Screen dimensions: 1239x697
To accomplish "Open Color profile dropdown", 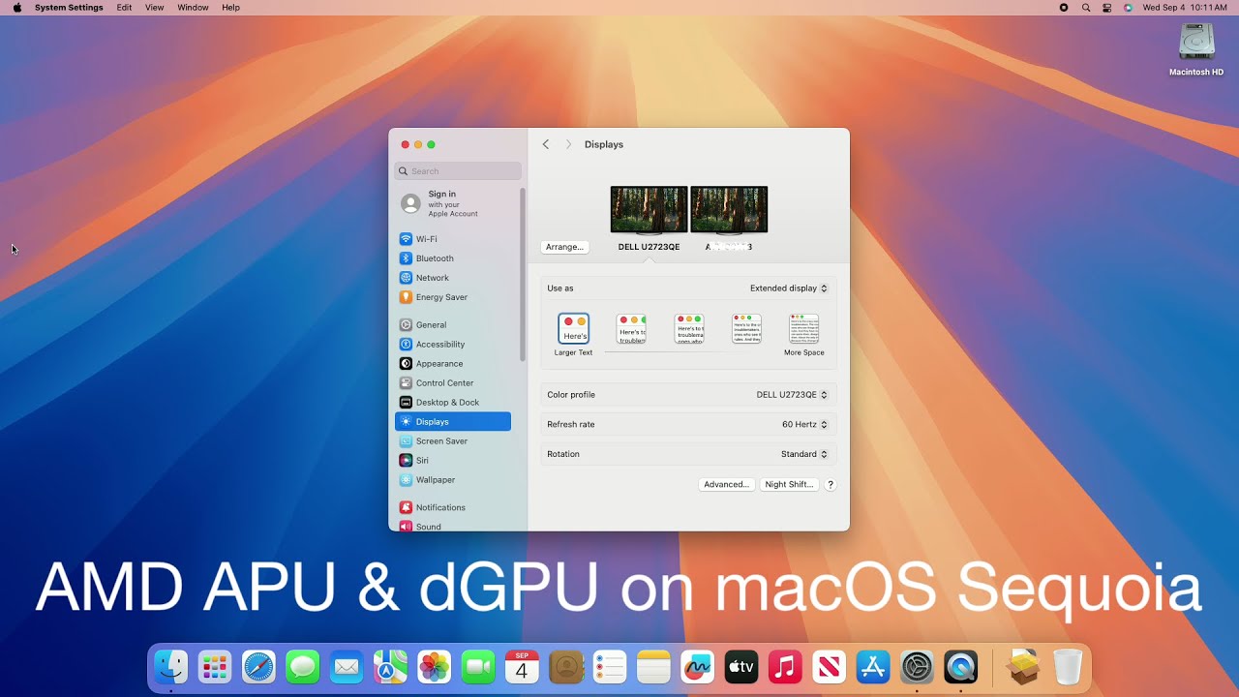I will pyautogui.click(x=792, y=395).
